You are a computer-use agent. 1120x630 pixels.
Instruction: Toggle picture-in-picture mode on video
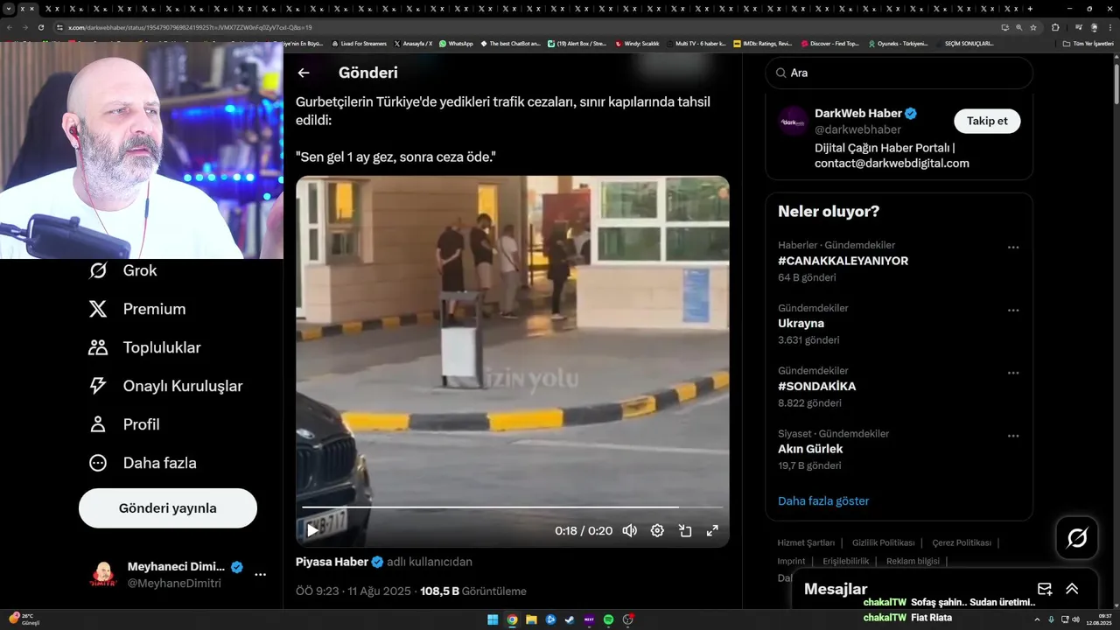tap(685, 530)
